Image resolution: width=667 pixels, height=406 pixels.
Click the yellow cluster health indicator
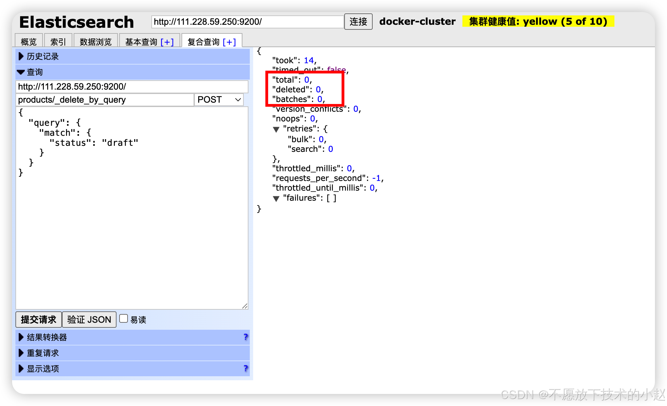tap(538, 21)
